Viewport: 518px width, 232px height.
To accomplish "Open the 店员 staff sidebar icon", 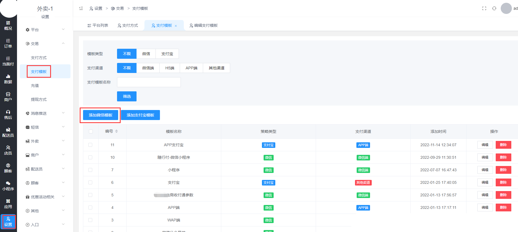I will [8, 150].
